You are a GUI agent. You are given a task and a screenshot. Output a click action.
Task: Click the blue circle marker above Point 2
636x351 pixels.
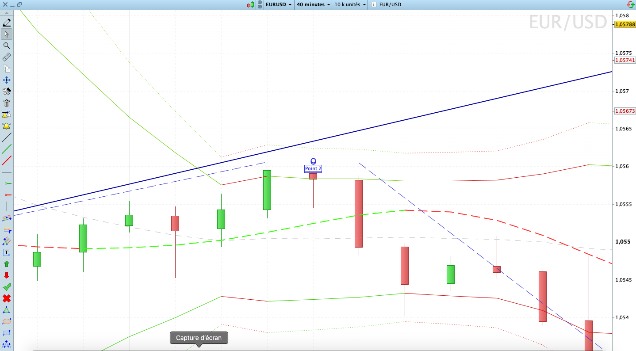313,161
